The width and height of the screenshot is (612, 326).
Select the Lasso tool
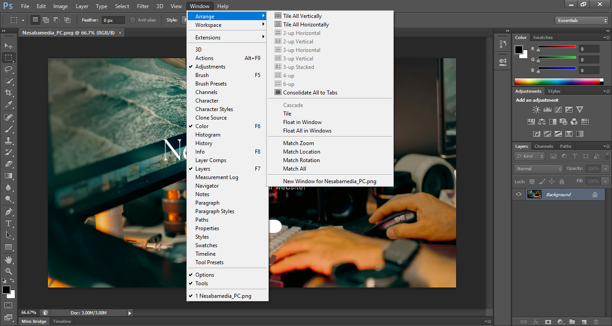tap(9, 69)
